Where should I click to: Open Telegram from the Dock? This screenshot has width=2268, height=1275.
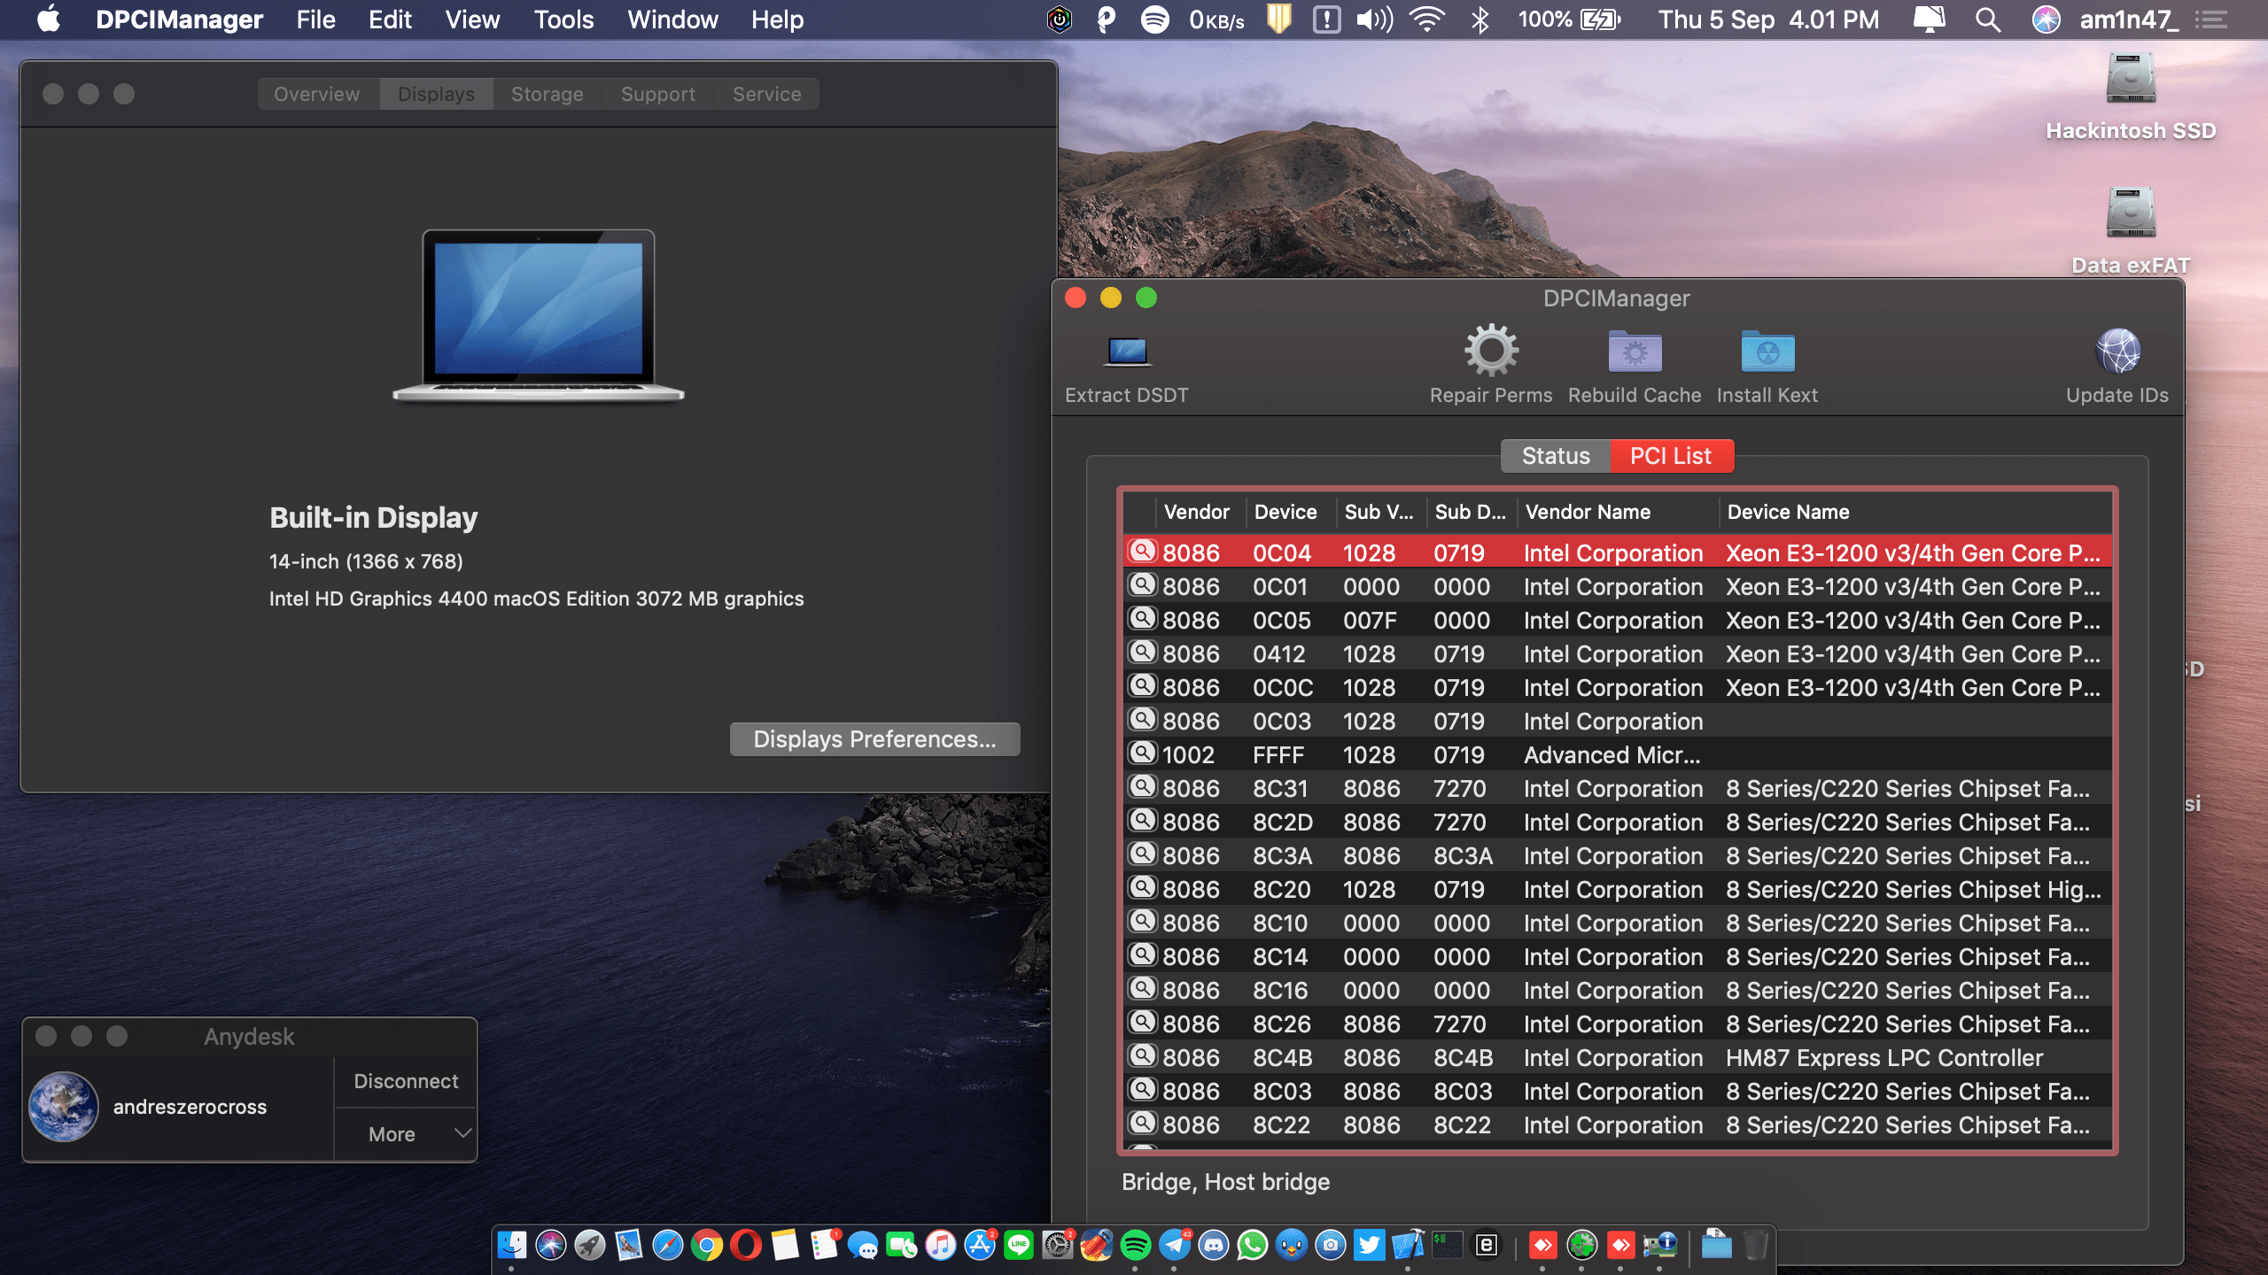coord(1174,1245)
